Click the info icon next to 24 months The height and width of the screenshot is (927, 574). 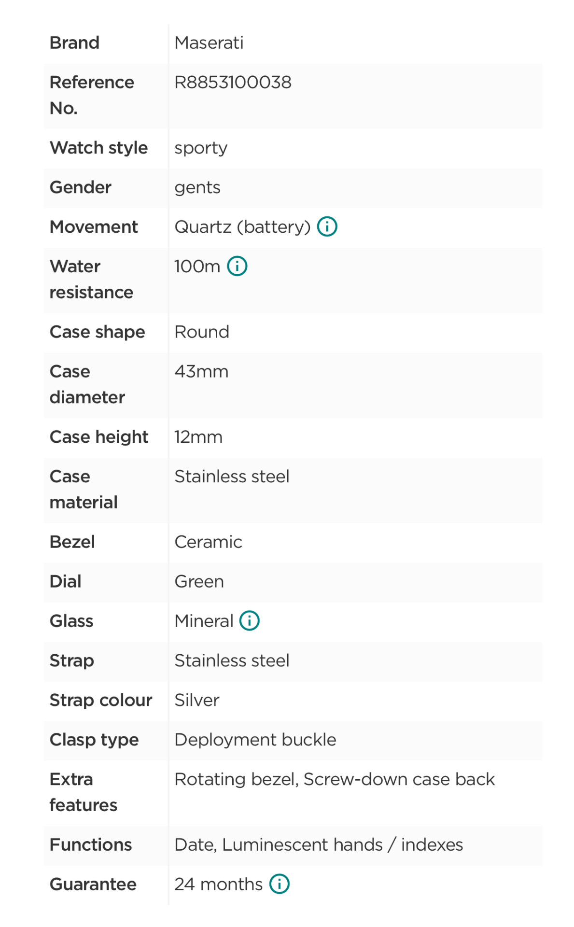pos(279,884)
